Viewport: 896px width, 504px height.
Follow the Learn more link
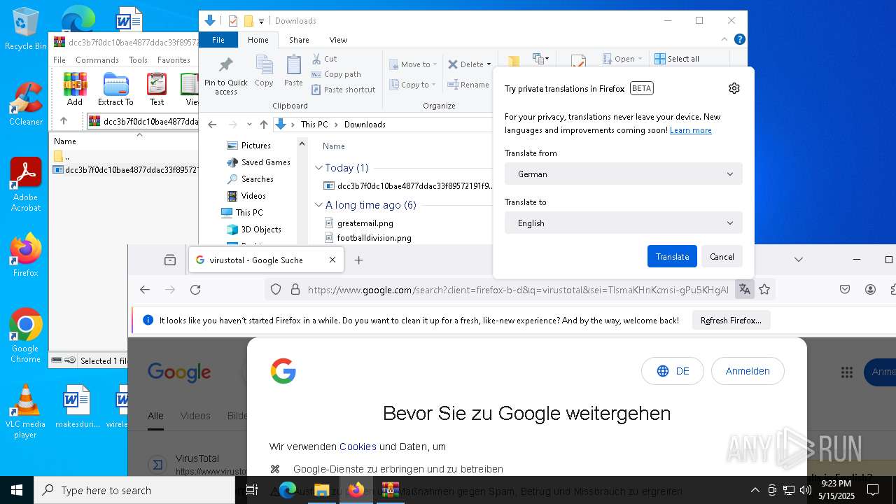pos(690,130)
